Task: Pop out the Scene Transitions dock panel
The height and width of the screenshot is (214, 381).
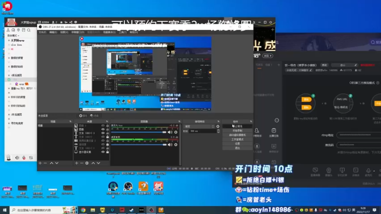Action: pyautogui.click(x=218, y=121)
